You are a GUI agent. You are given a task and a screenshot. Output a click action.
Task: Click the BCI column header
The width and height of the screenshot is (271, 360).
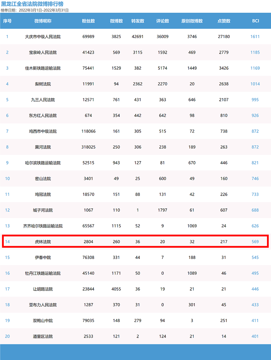coord(255,21)
